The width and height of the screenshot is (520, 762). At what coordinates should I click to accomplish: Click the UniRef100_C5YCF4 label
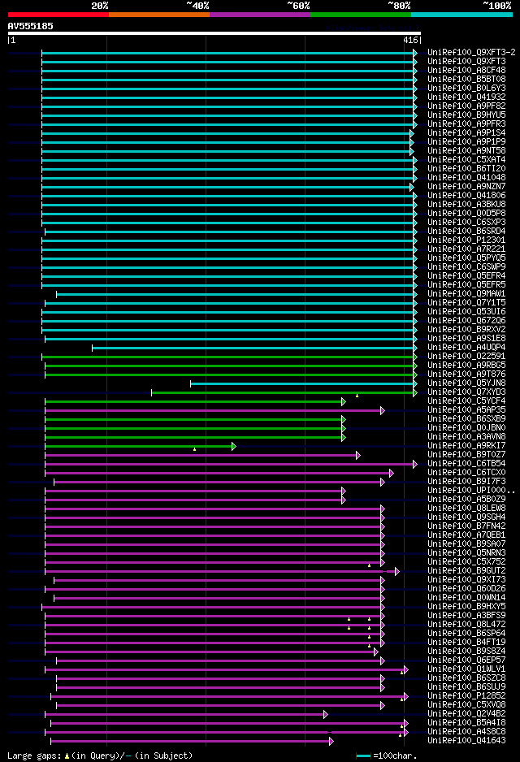click(x=466, y=401)
